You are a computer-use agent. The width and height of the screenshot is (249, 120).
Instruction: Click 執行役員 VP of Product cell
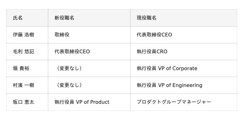(89, 102)
